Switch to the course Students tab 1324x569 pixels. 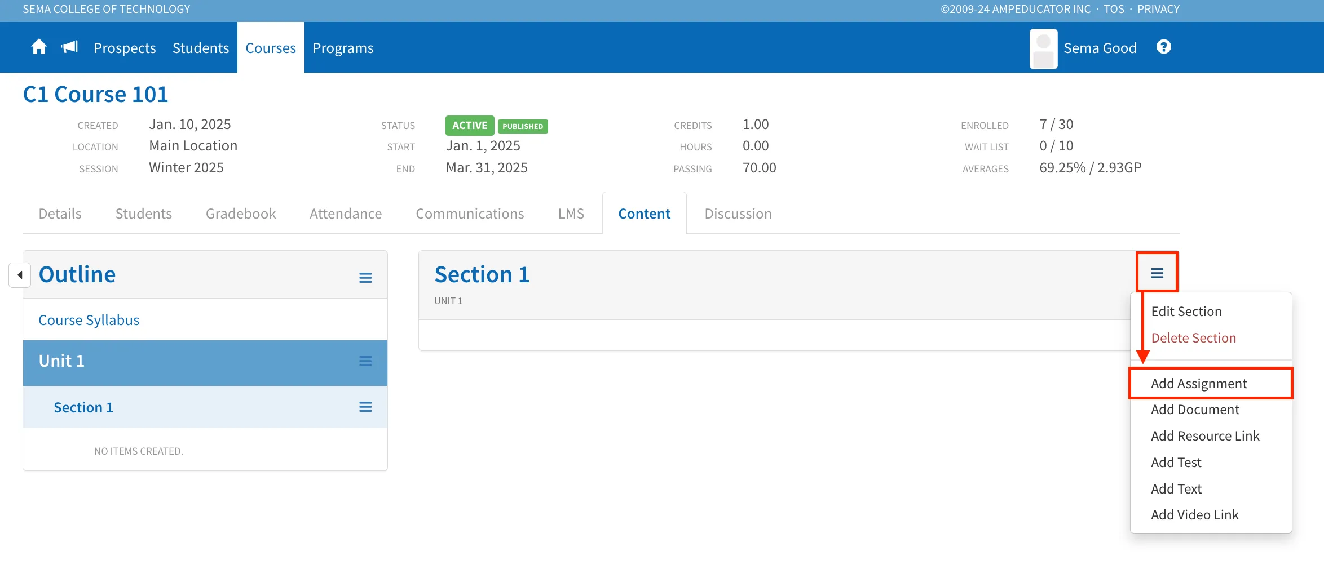143,214
